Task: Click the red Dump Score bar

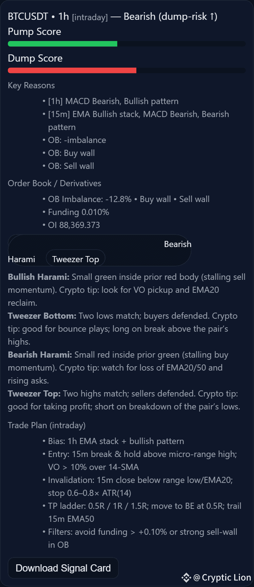Action: click(72, 71)
